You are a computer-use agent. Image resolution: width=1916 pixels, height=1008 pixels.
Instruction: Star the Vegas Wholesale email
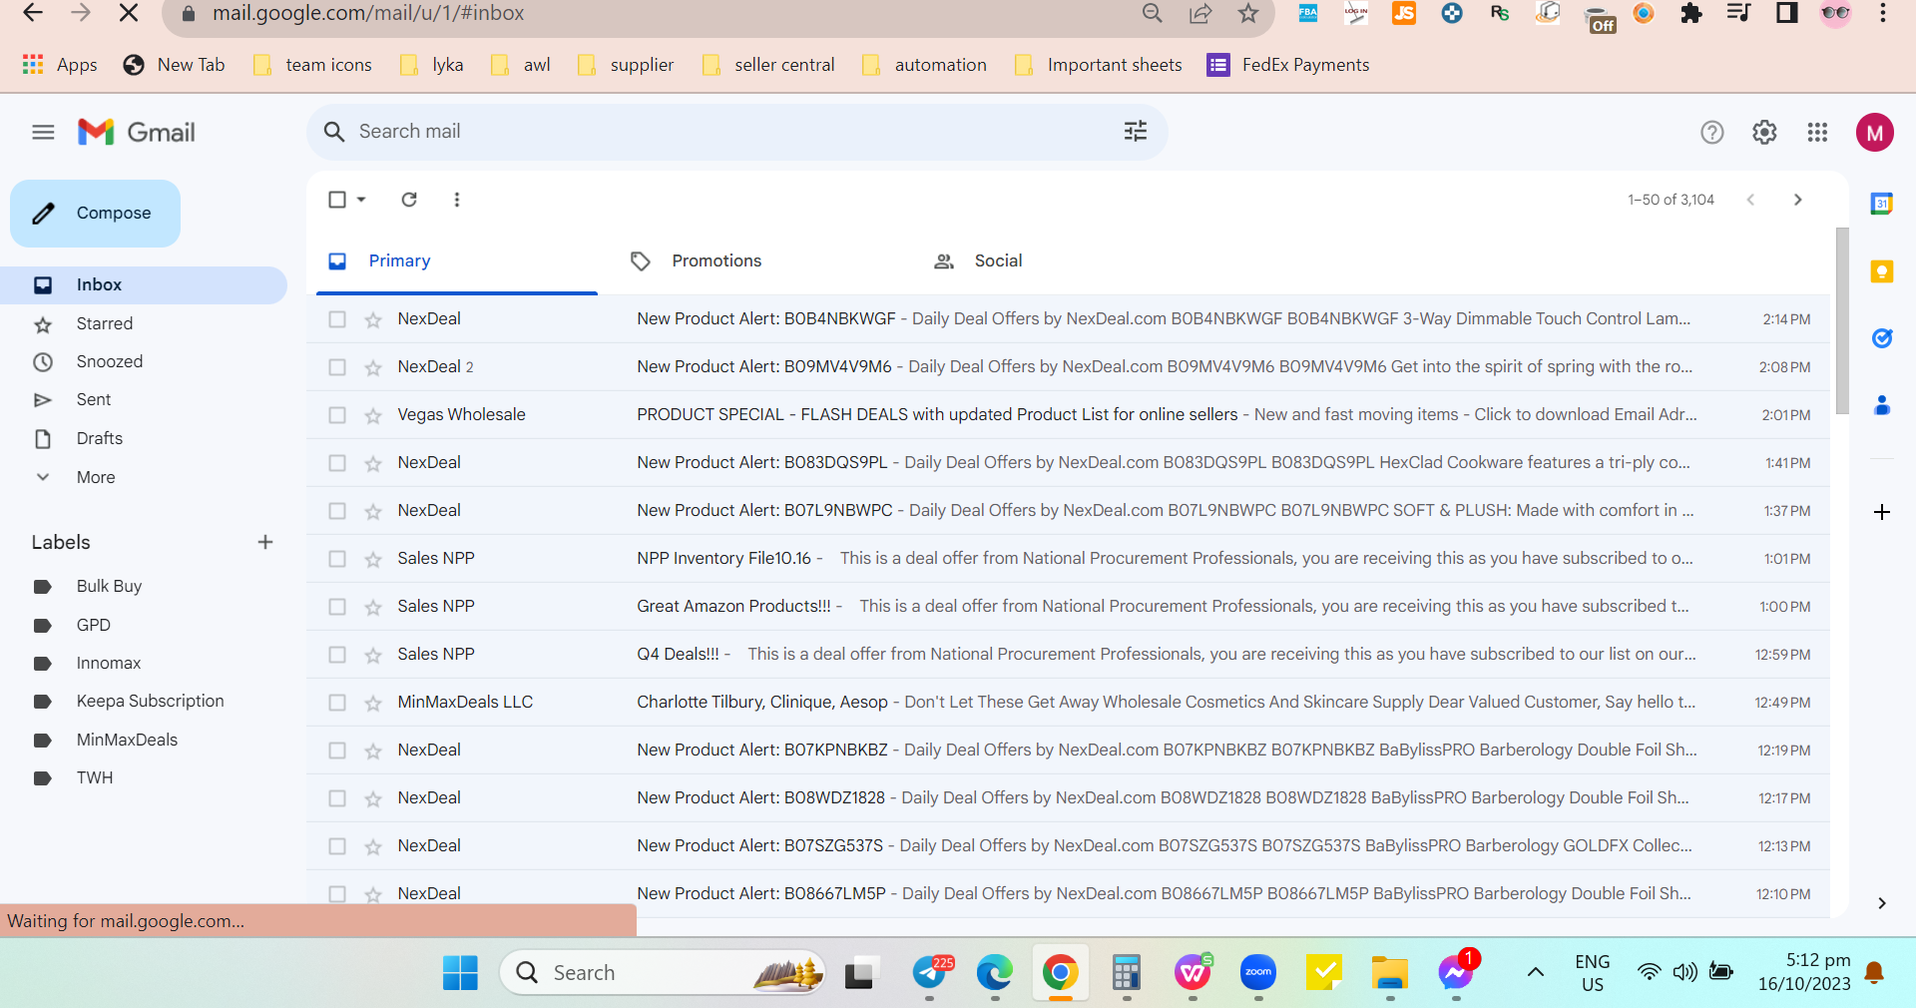pyautogui.click(x=373, y=415)
